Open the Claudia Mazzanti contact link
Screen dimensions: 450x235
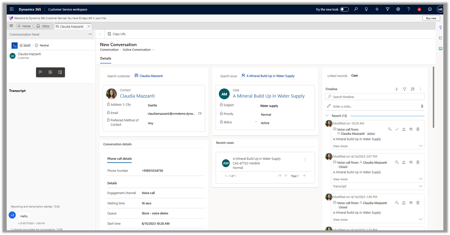137,96
